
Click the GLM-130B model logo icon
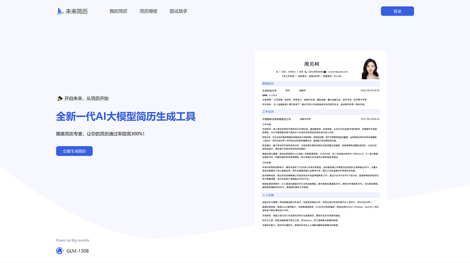[60, 250]
